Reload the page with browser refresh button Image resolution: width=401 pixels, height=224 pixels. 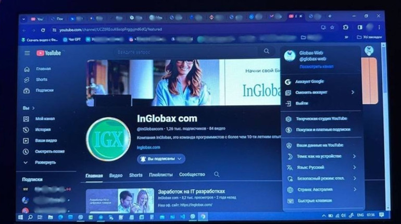click(x=43, y=30)
